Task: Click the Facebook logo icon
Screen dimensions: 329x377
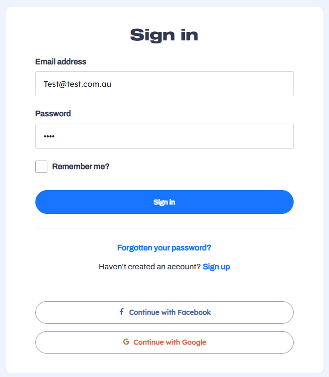Action: click(x=121, y=312)
